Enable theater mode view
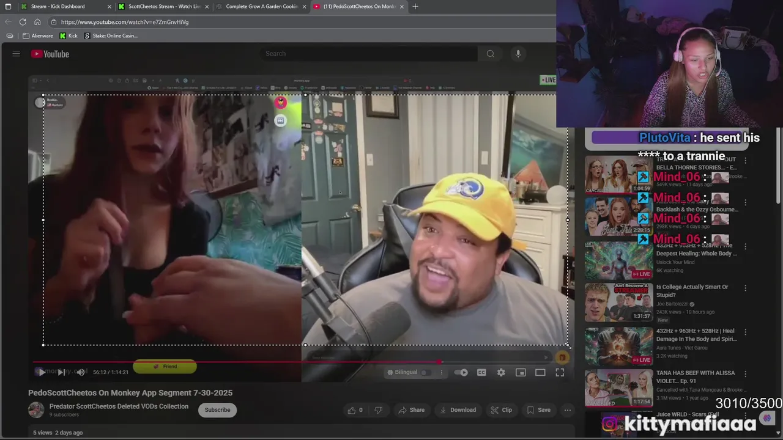Viewport: 783px width, 440px height. [540, 372]
